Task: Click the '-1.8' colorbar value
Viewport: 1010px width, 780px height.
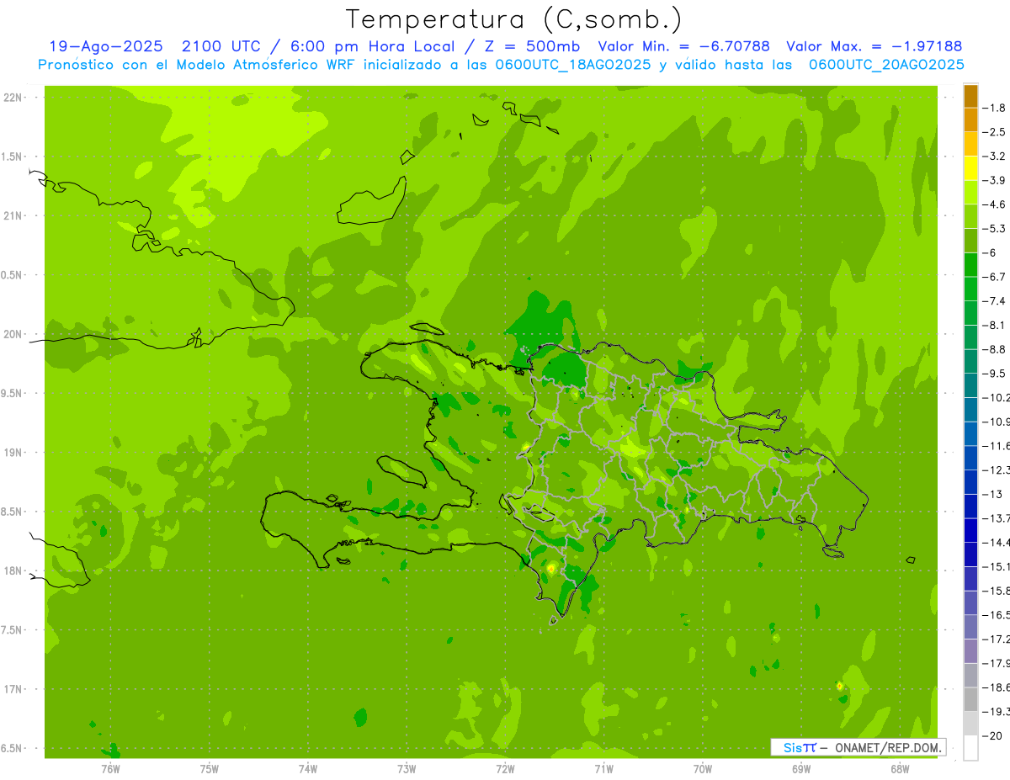Action: (996, 108)
